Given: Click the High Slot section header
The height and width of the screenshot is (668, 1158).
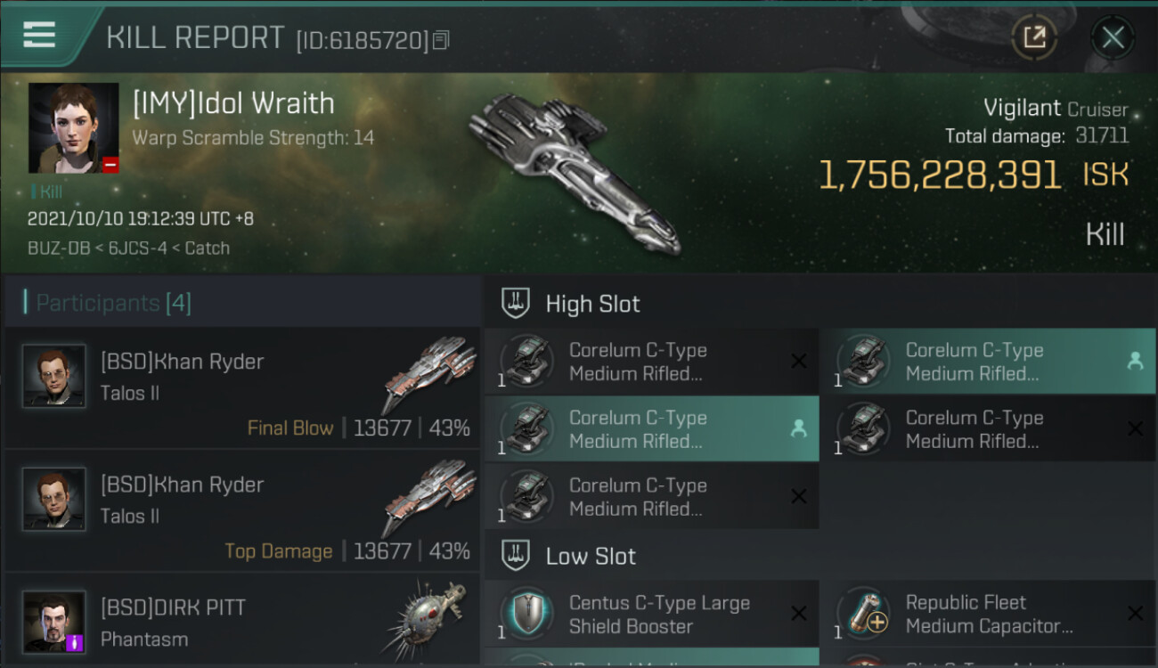Looking at the screenshot, I should 592,304.
